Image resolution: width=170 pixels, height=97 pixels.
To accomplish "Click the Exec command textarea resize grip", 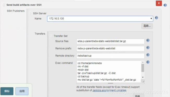I will pyautogui.click(x=143, y=81).
